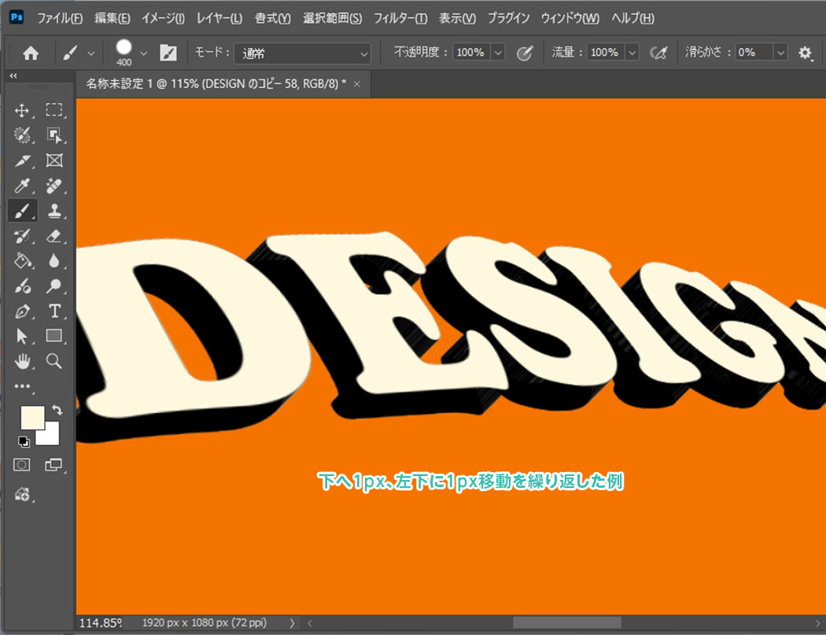
Task: Select the Pen tool
Action: click(x=23, y=310)
